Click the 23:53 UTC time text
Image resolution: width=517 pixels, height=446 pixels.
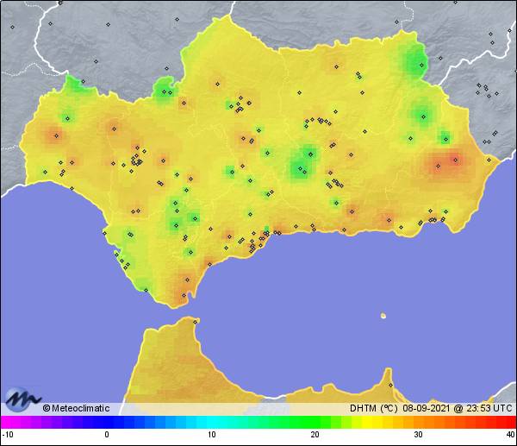(x=489, y=408)
